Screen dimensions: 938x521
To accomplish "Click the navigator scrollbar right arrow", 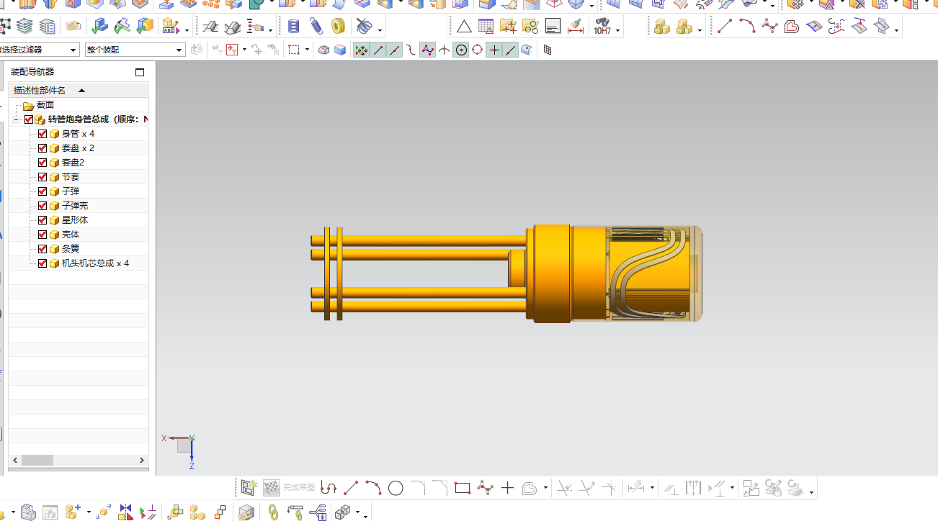I will 142,460.
